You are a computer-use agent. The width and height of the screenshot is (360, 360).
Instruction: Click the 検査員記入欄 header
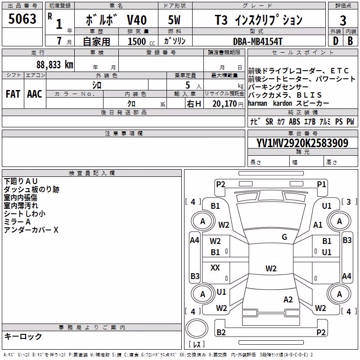click(92, 173)
